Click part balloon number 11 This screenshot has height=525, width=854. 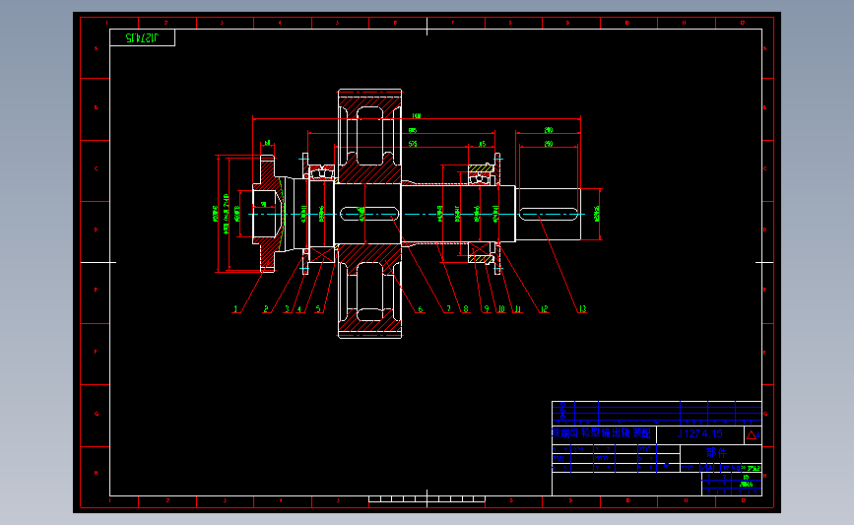point(518,308)
